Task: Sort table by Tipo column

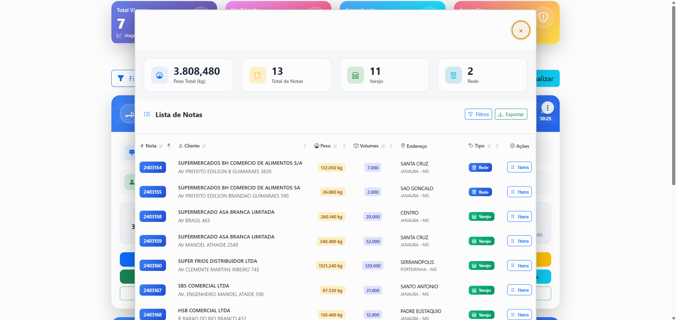Action: (x=479, y=146)
